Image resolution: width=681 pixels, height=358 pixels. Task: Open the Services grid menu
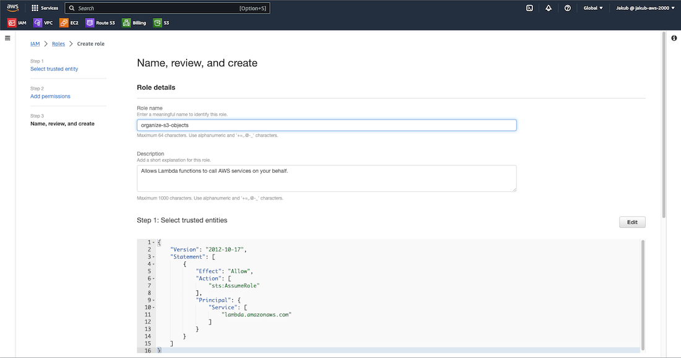tap(45, 8)
